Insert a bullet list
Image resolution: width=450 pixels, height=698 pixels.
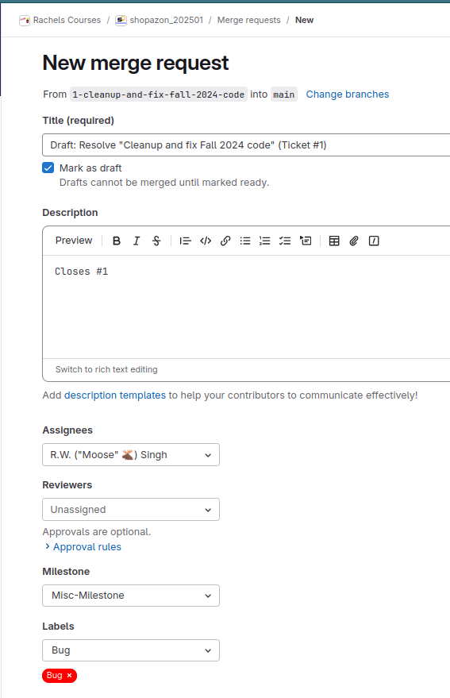click(x=245, y=241)
